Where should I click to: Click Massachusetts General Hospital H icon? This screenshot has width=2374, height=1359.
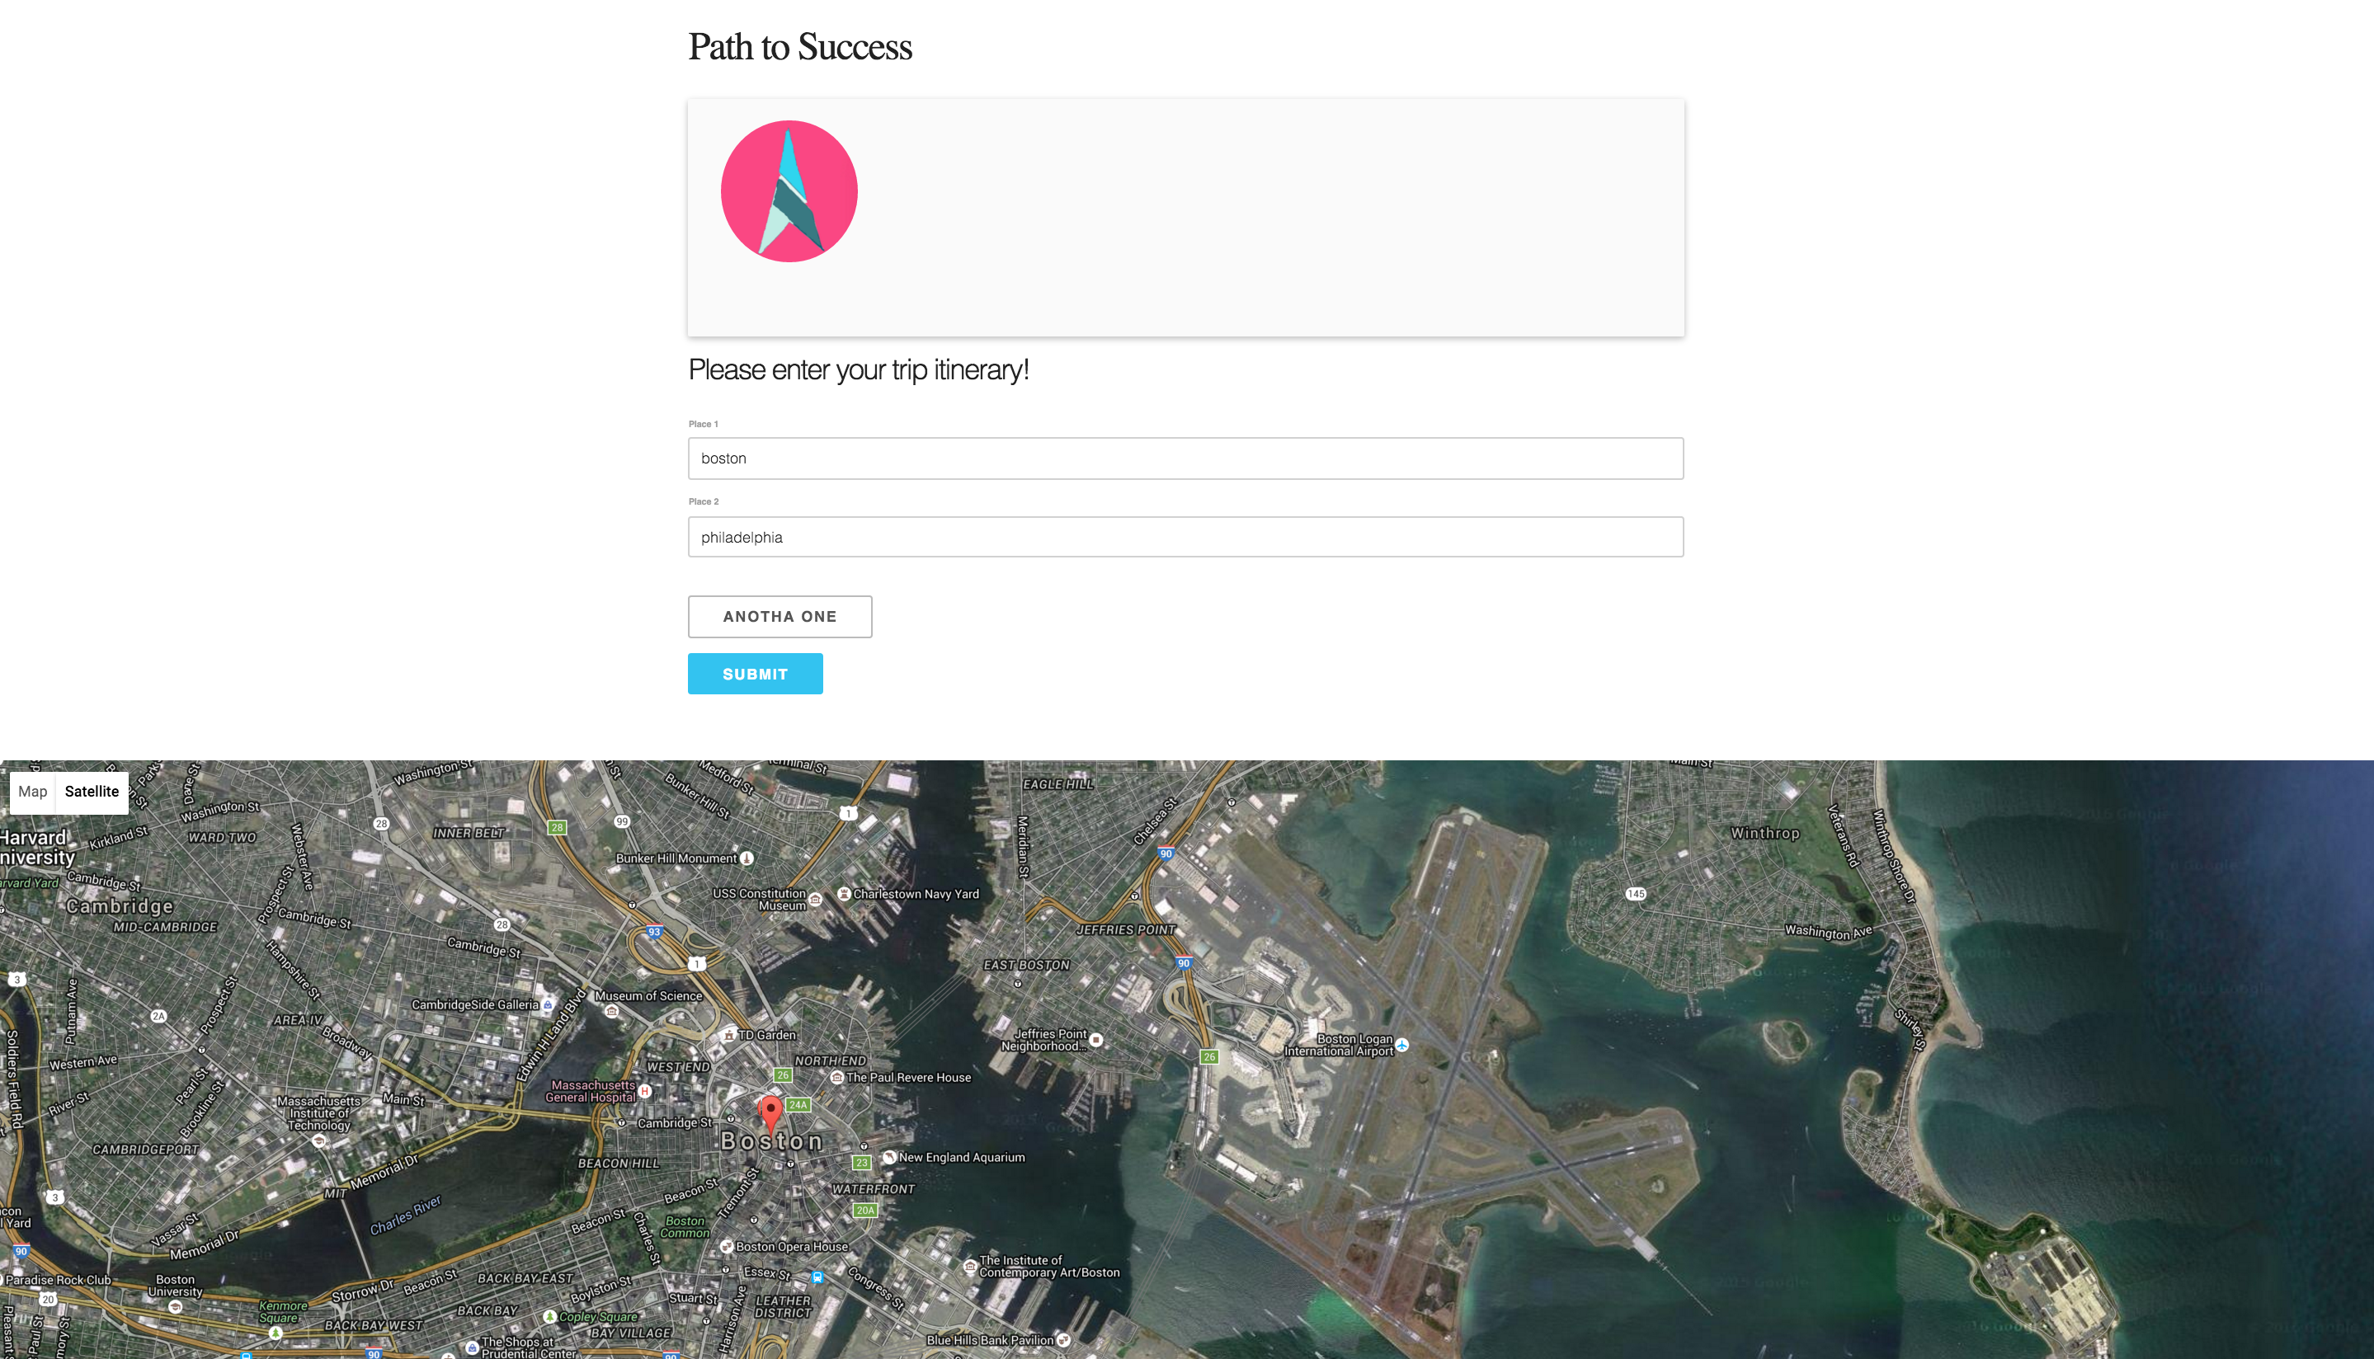[x=644, y=1090]
